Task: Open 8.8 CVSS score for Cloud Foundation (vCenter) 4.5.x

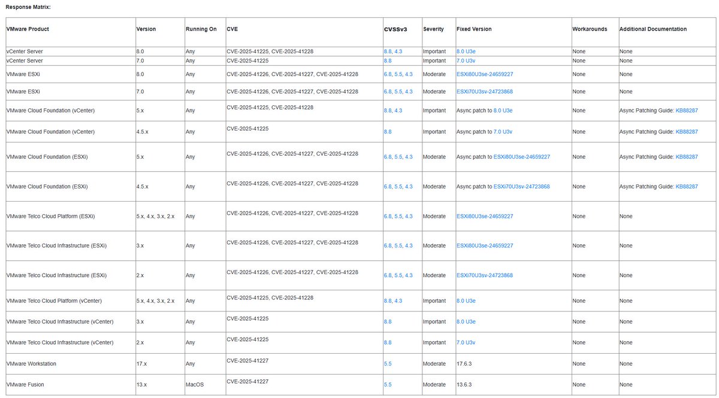Action: pyautogui.click(x=388, y=132)
